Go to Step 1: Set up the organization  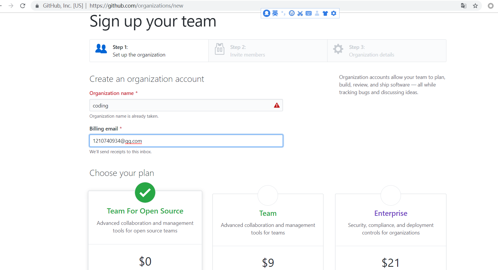[149, 51]
